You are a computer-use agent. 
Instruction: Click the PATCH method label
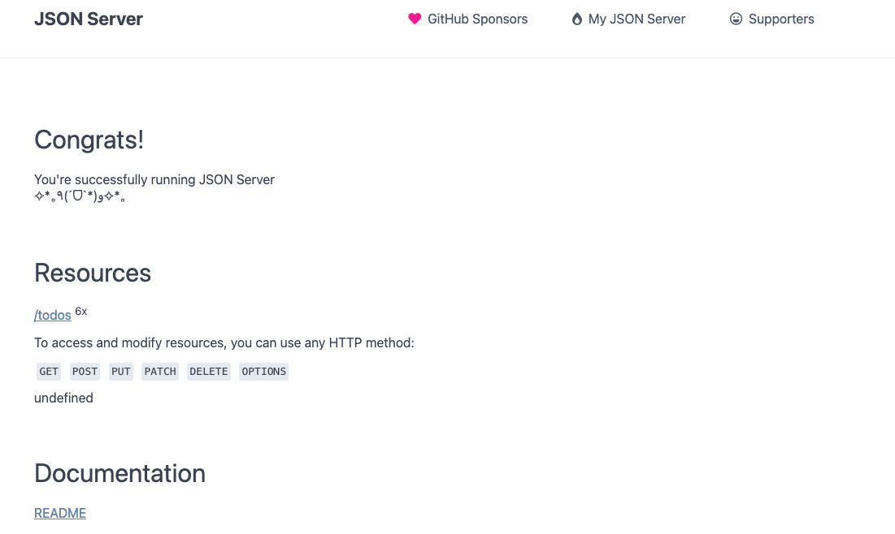(x=160, y=372)
